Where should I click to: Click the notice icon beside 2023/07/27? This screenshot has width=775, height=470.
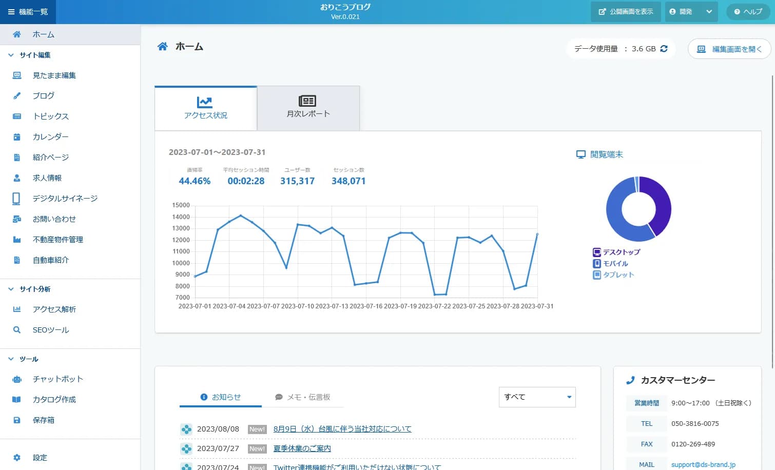(186, 449)
